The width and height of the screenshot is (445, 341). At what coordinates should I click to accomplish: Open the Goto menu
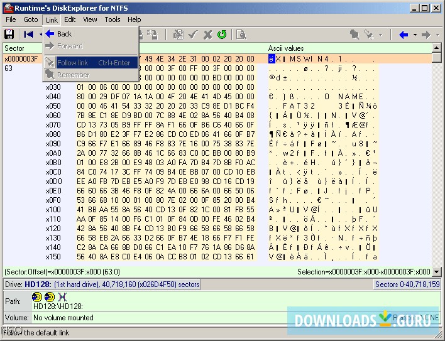click(x=31, y=19)
